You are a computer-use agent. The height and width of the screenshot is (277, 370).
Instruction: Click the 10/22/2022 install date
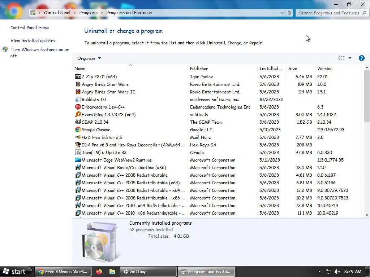271,100
